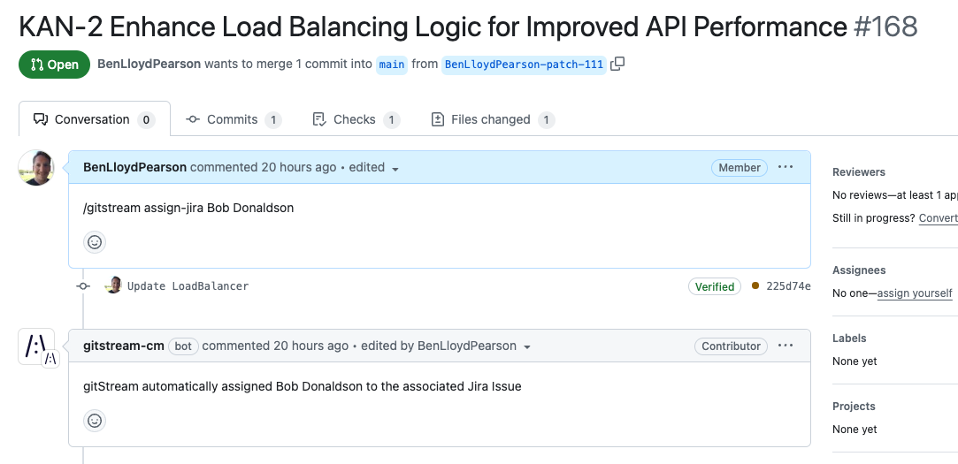Open commit hash 225d74e

coord(788,286)
